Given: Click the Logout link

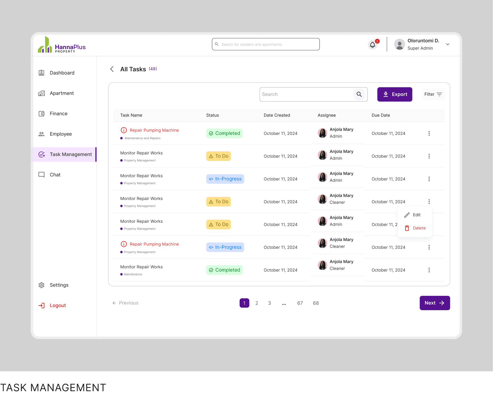Looking at the screenshot, I should [x=57, y=306].
